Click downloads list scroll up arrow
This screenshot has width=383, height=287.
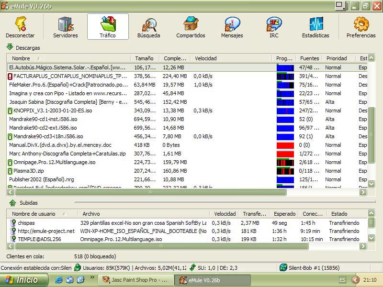(372, 58)
